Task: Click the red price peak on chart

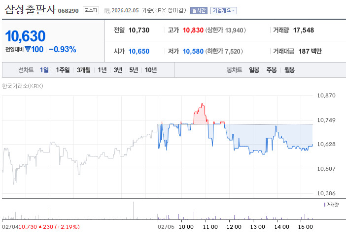Action: tap(202, 104)
